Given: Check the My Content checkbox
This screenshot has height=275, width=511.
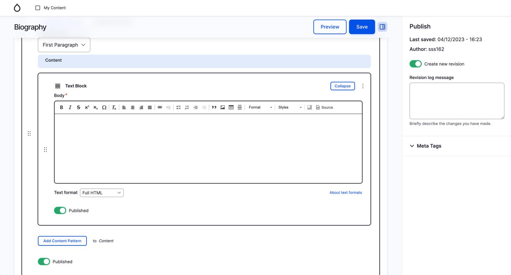Looking at the screenshot, I should [38, 8].
